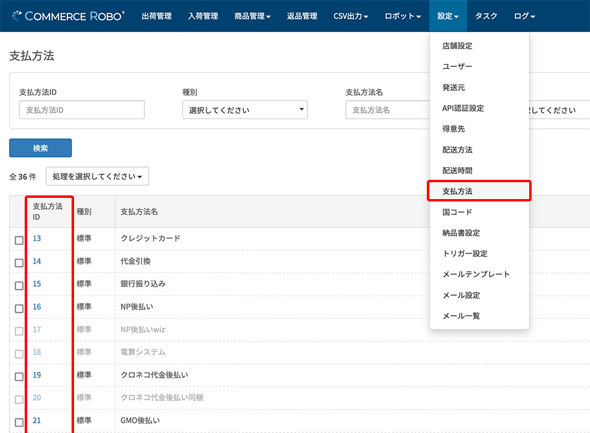Click the 代金引換 name cell
This screenshot has height=433, width=590.
tap(135, 261)
